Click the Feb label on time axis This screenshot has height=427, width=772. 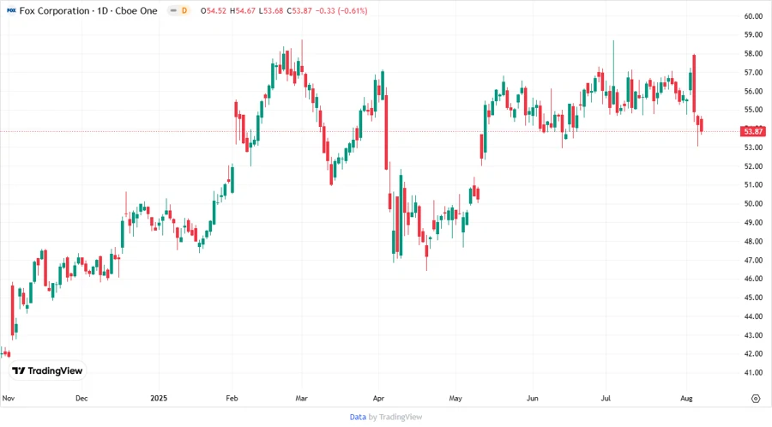click(x=232, y=398)
